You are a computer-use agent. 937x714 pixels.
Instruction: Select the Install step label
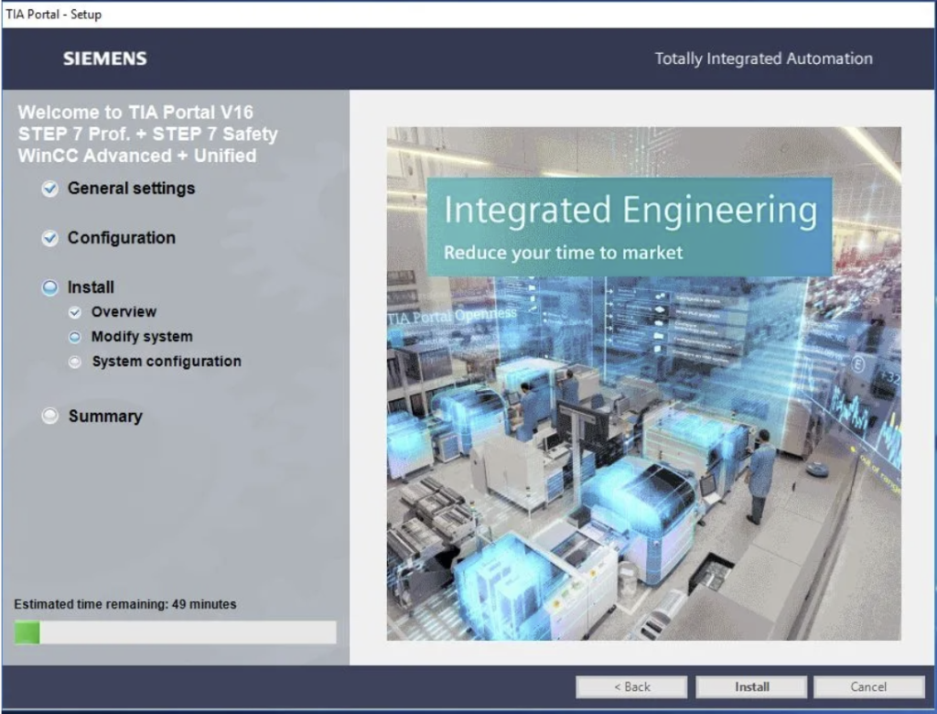[x=91, y=287]
